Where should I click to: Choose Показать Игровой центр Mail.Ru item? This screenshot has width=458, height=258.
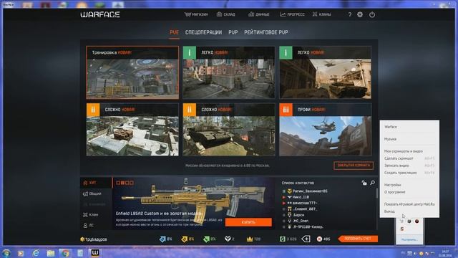(409, 204)
